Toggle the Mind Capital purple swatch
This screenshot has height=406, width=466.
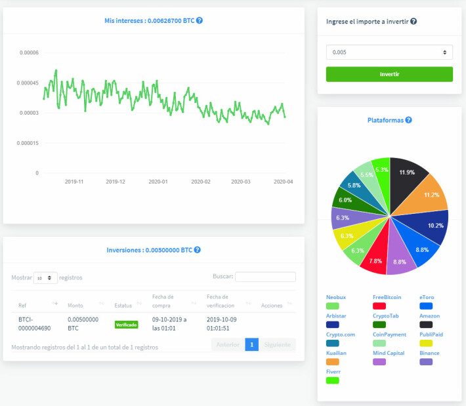point(379,362)
